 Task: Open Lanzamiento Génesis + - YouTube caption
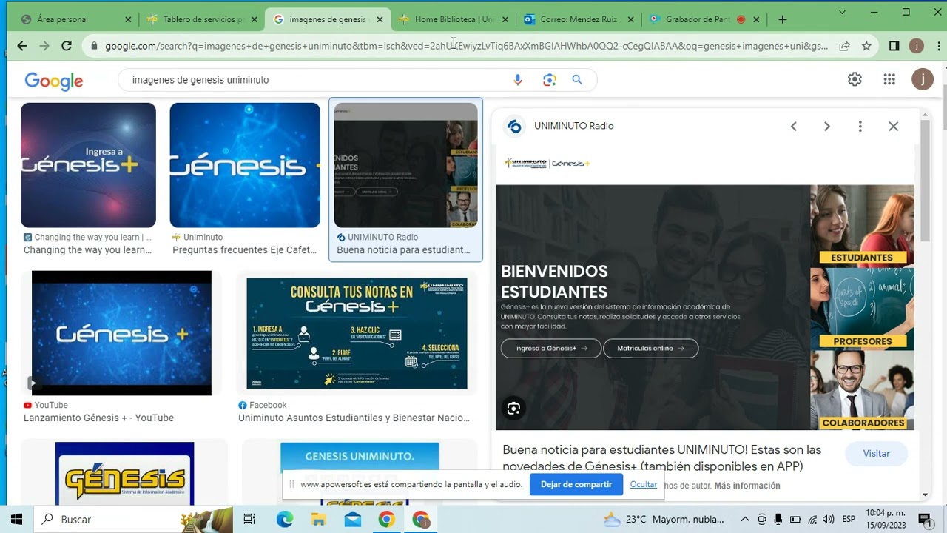point(98,418)
